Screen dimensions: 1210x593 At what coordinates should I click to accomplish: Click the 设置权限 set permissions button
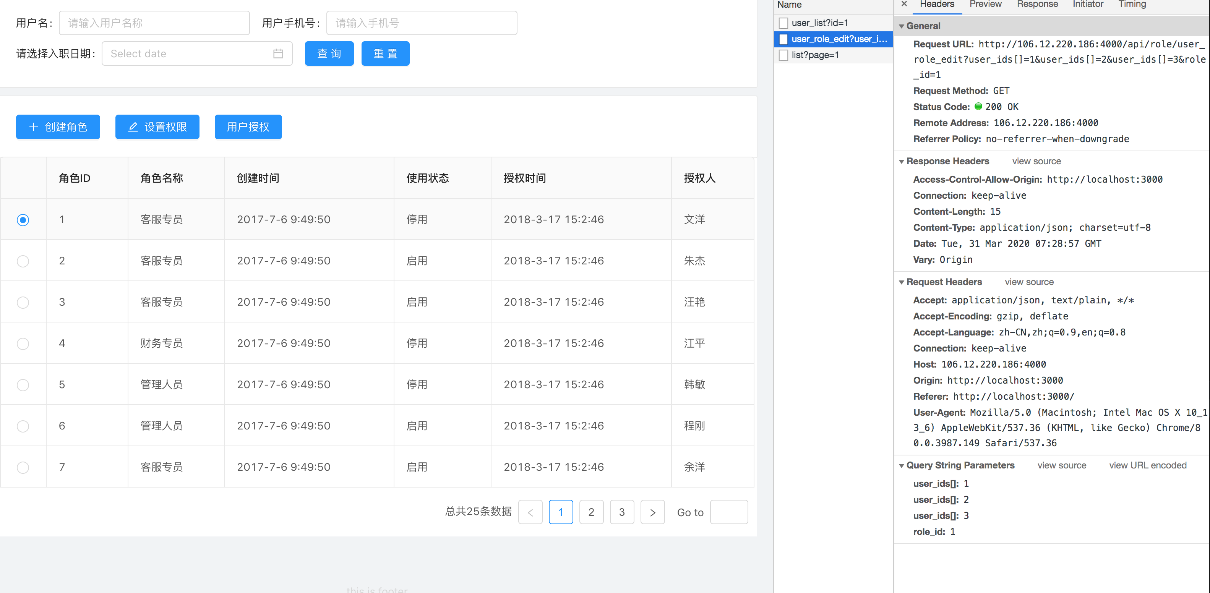tap(157, 127)
